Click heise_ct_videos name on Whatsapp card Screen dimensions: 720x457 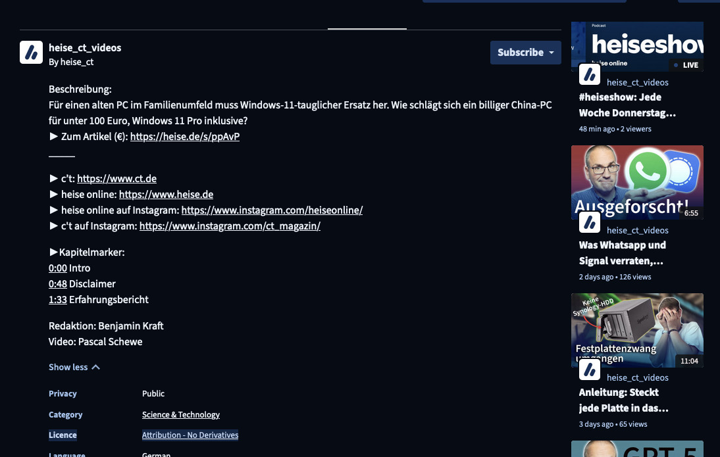[637, 230]
